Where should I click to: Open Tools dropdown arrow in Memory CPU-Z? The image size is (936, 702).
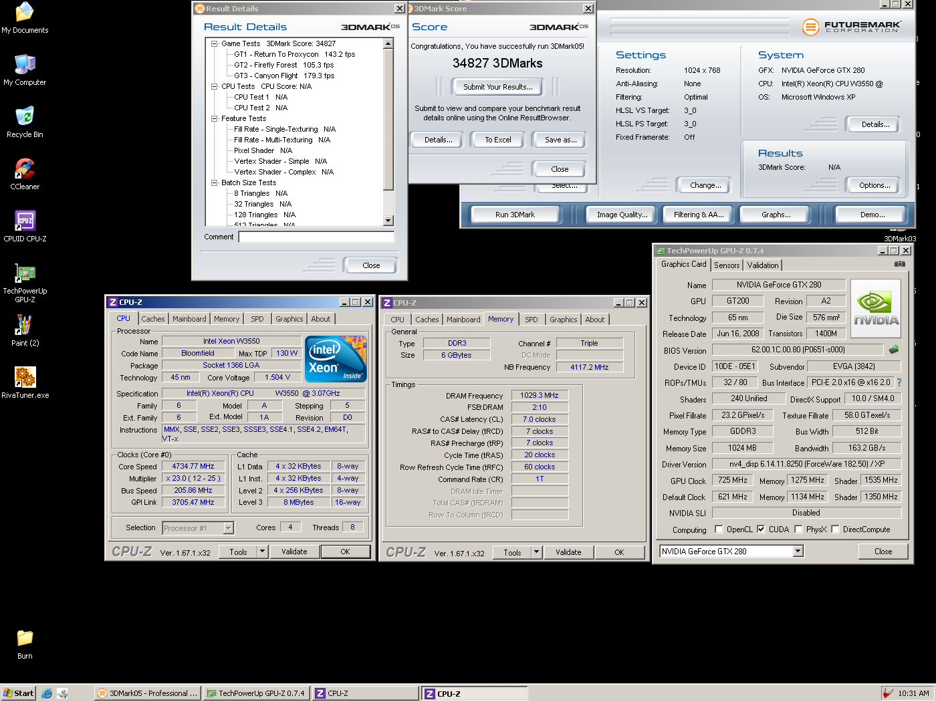pyautogui.click(x=536, y=552)
